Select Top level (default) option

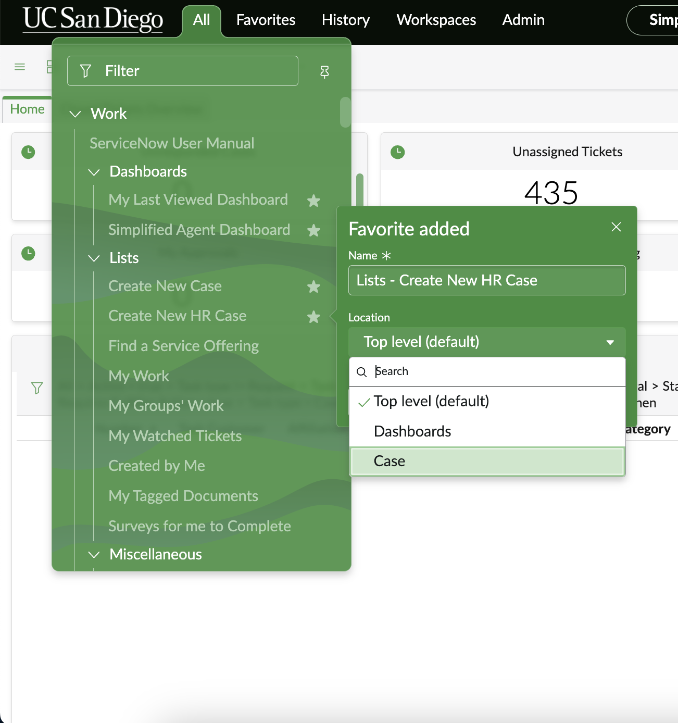point(487,401)
